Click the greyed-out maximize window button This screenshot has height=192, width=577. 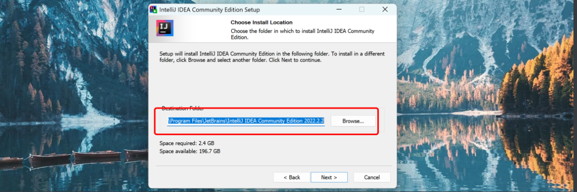point(362,10)
